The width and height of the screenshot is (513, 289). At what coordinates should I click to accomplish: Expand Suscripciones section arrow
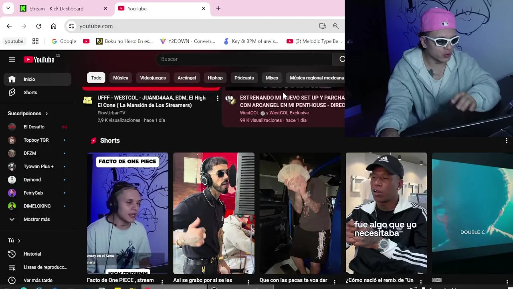point(46,114)
